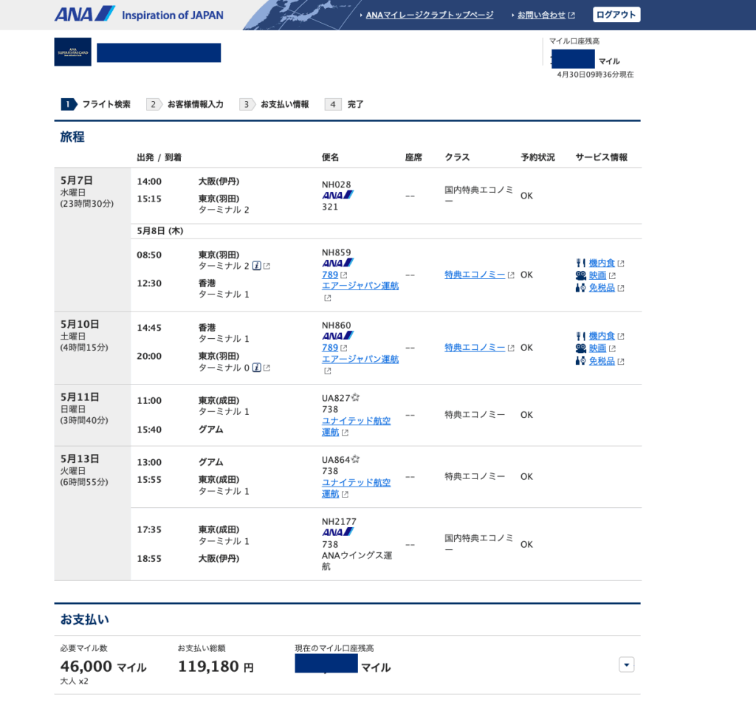Viewport: 756px width, 708px height.
Task: Open エアージャパン運航 link for NH859
Action: pyautogui.click(x=360, y=286)
